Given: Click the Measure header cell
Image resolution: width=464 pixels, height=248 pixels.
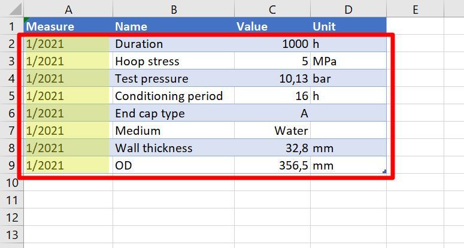Looking at the screenshot, I should pyautogui.click(x=68, y=26).
